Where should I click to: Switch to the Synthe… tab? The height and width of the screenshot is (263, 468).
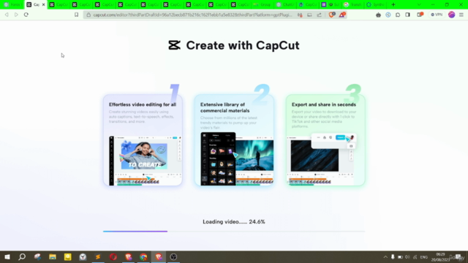click(x=376, y=4)
